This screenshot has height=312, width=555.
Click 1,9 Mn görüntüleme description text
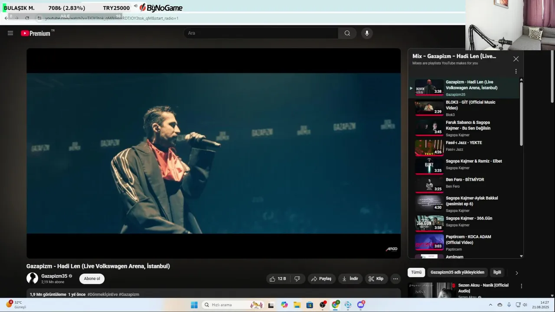click(48, 295)
